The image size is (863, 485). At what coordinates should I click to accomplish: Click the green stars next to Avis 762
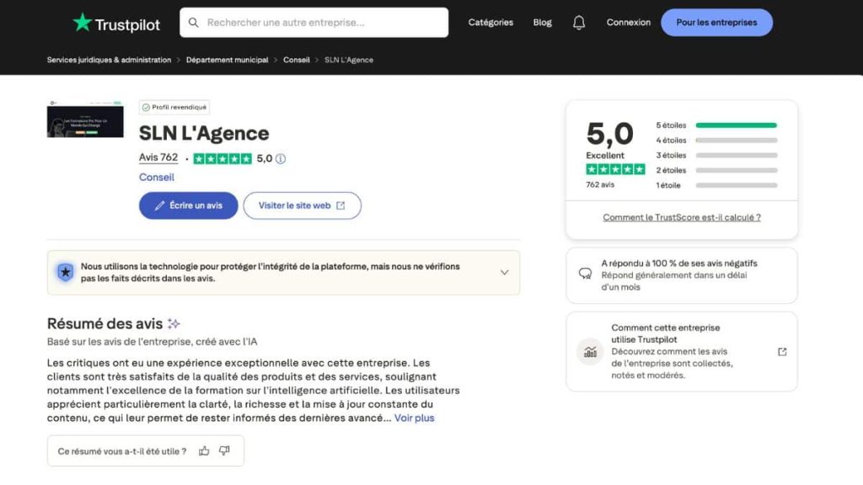[222, 159]
